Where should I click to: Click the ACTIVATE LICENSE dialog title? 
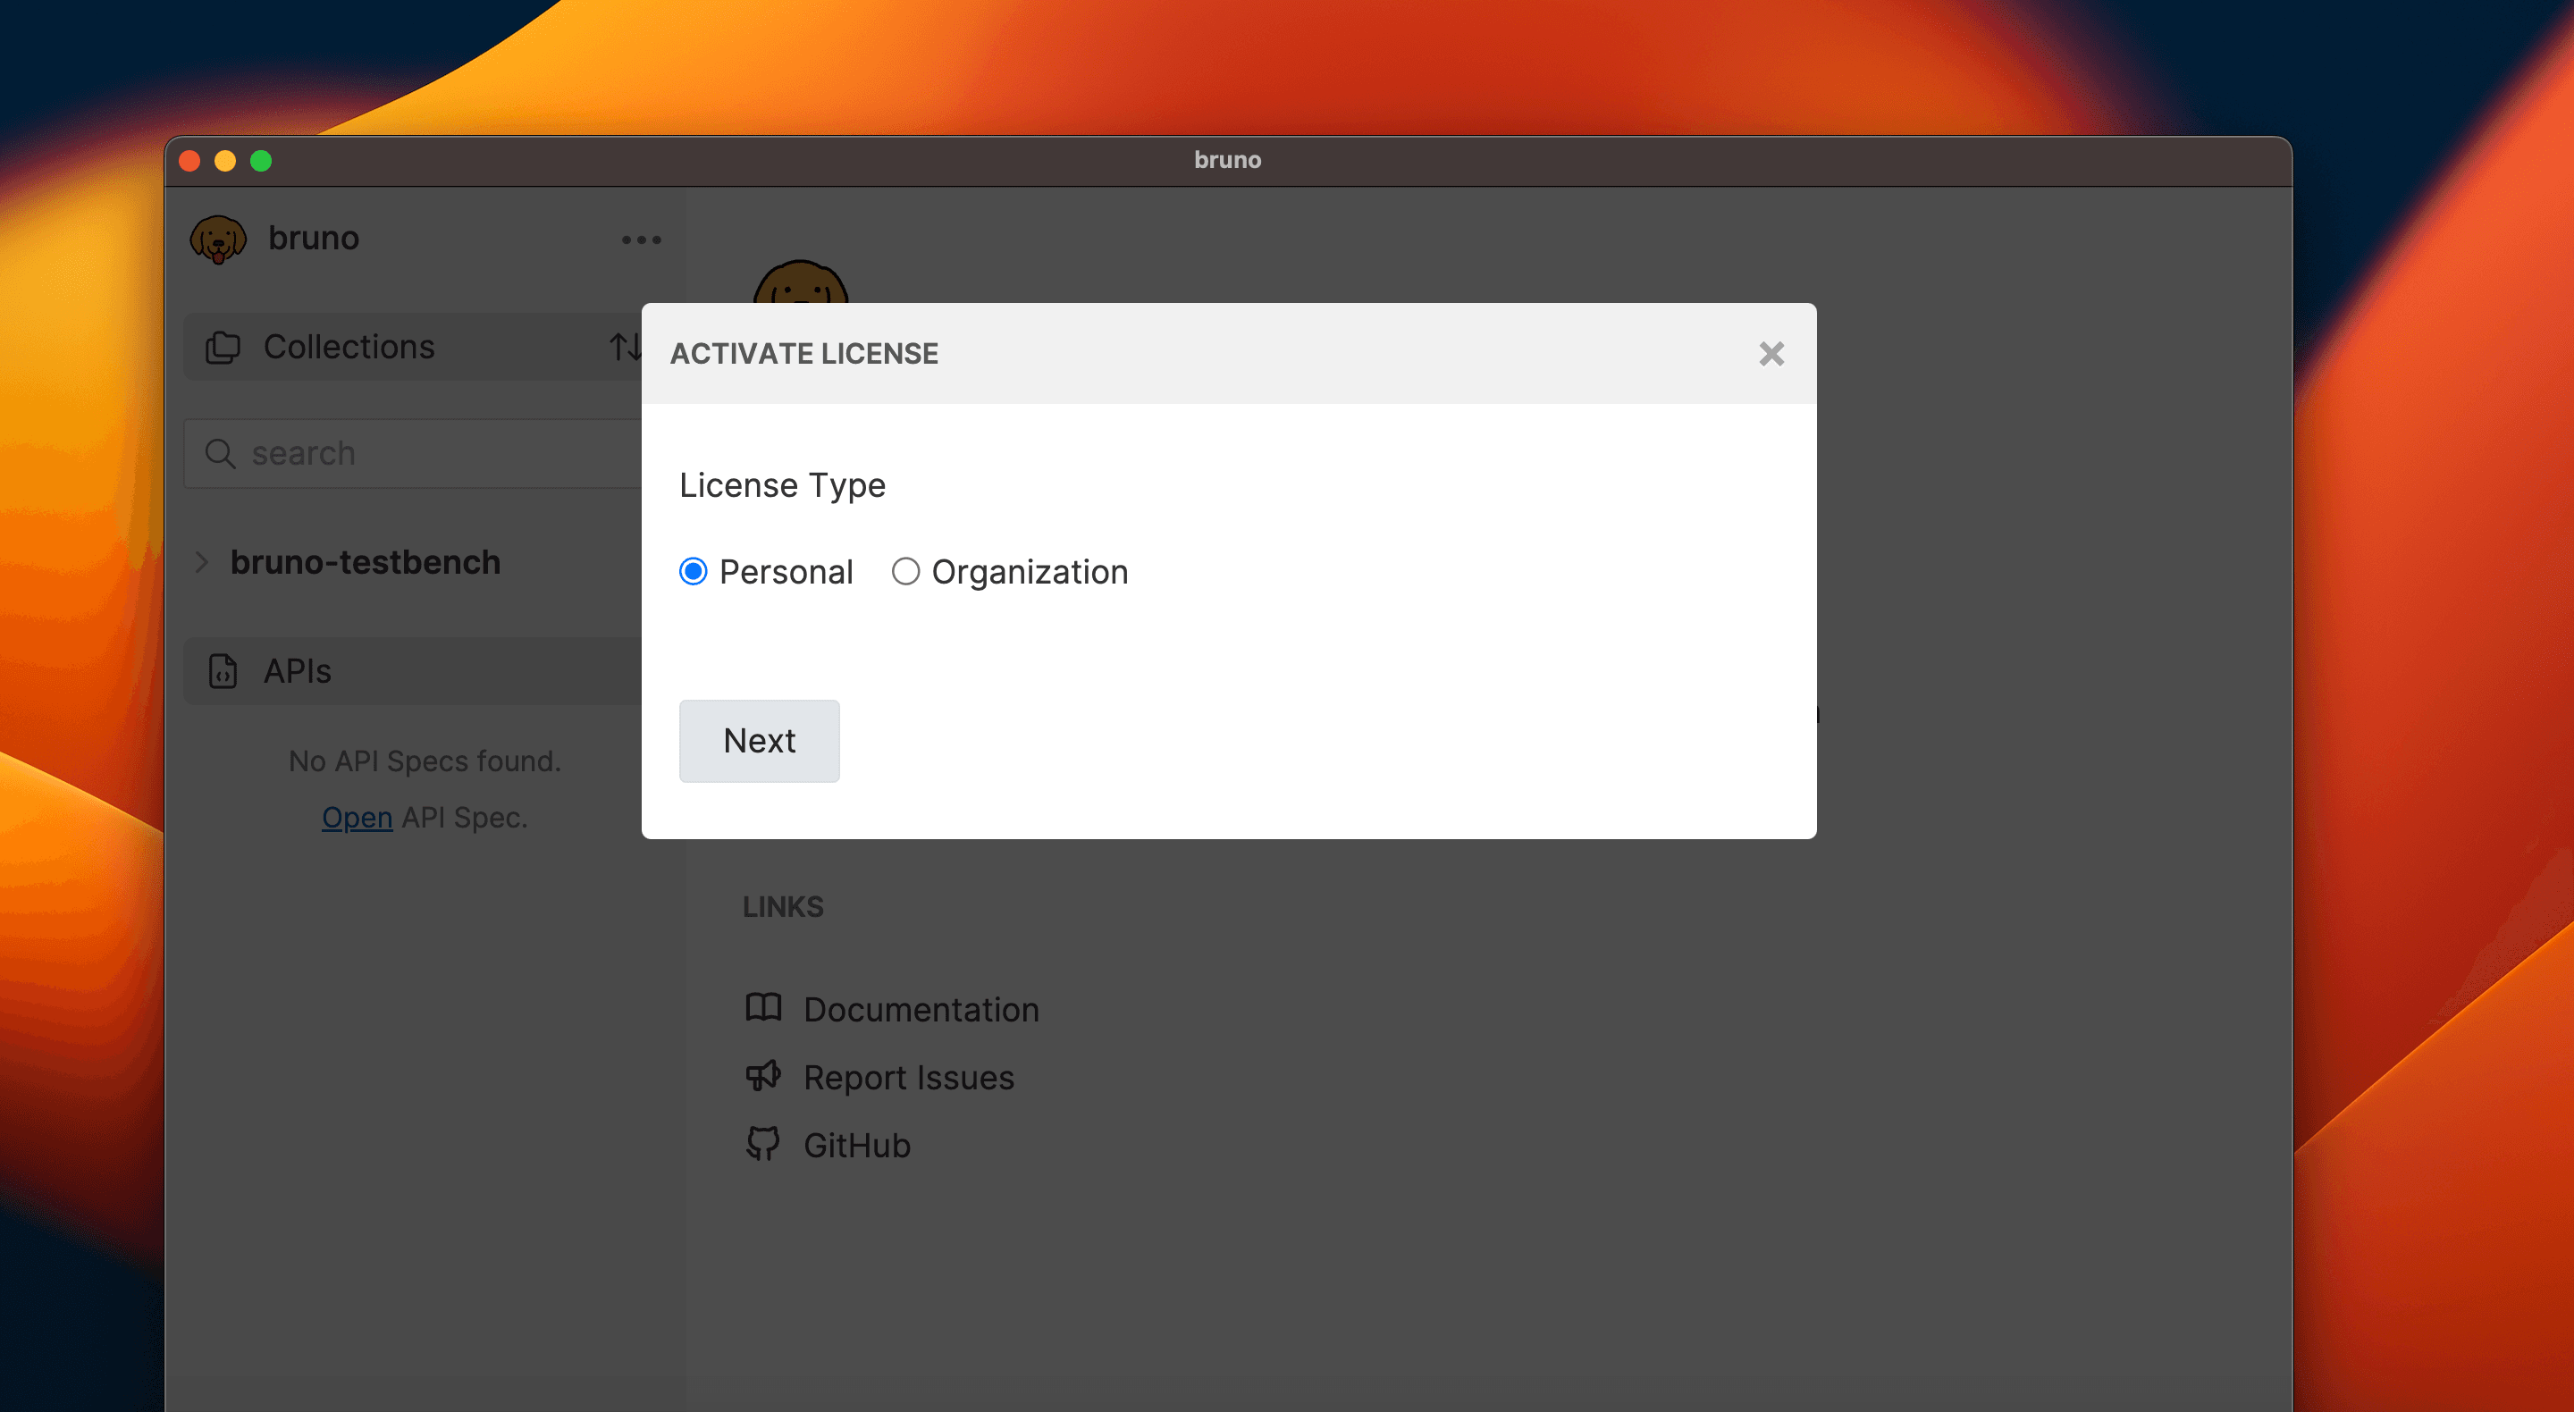803,354
